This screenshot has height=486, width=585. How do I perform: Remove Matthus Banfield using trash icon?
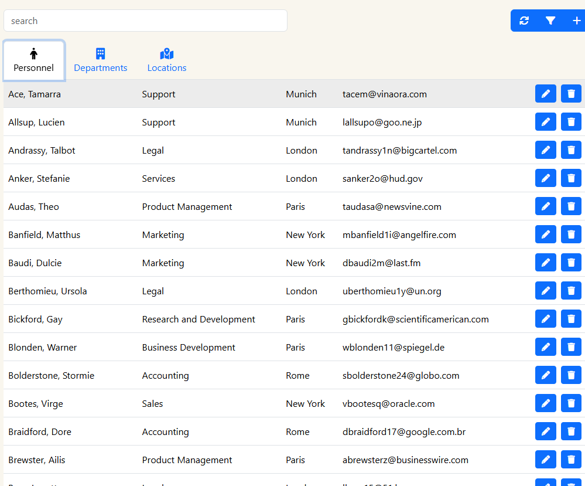point(571,234)
